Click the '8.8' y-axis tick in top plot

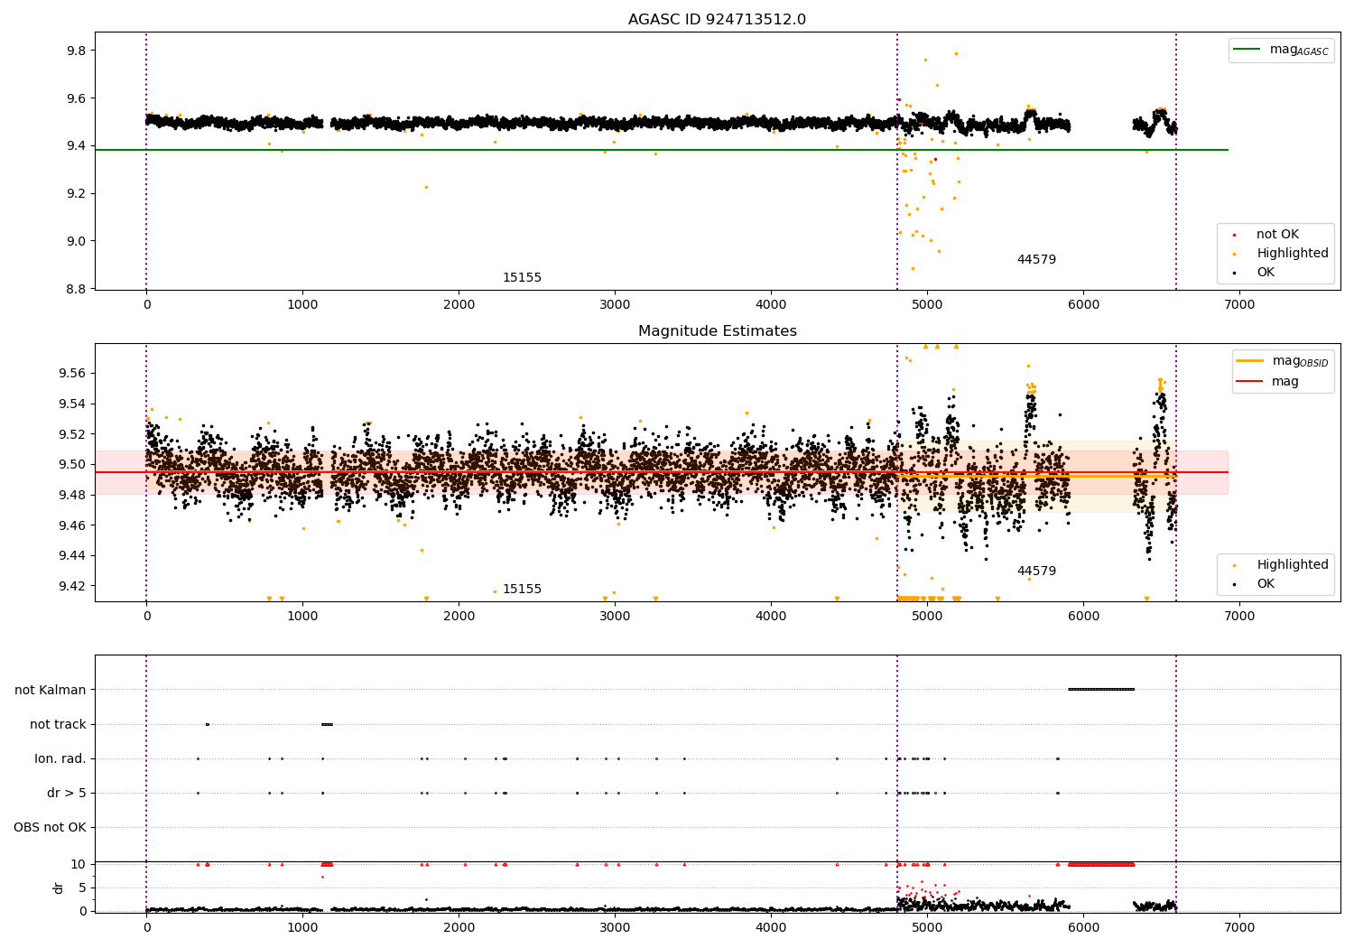(x=76, y=289)
